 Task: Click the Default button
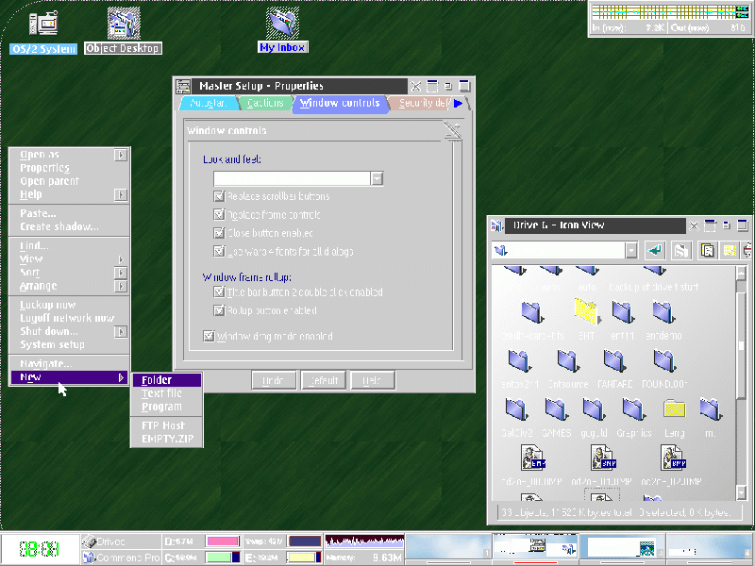(323, 380)
